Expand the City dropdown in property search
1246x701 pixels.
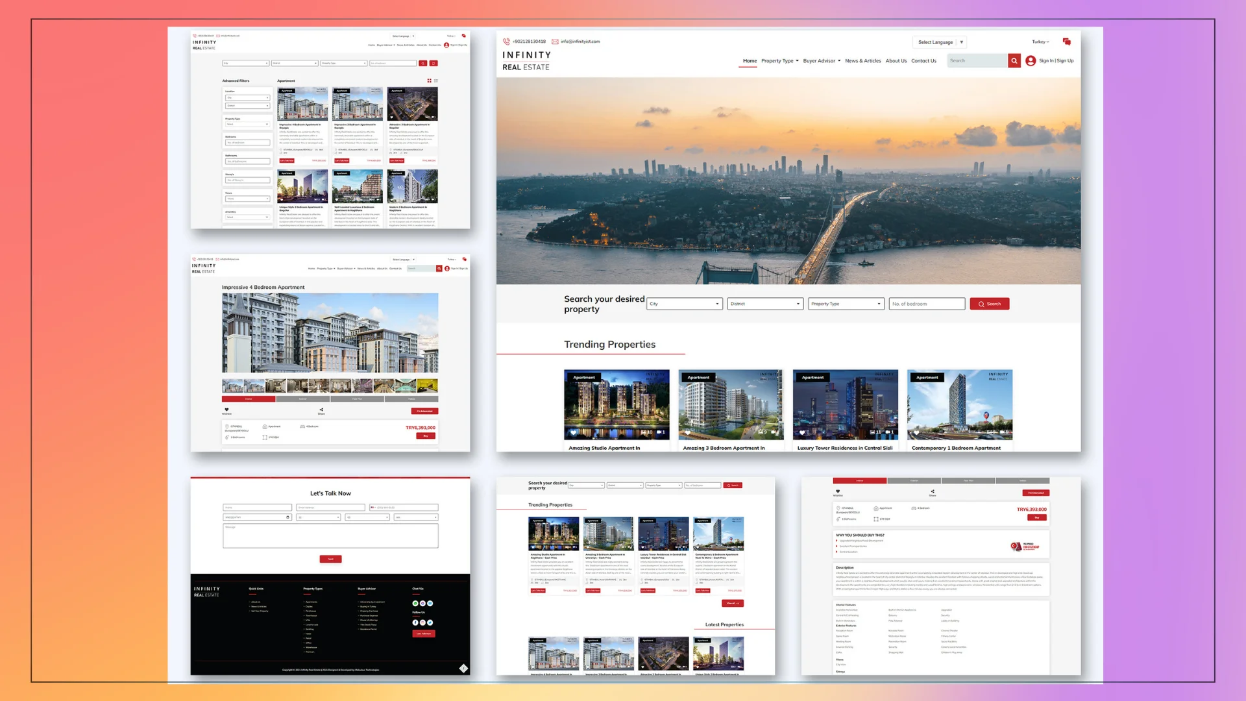pos(684,304)
